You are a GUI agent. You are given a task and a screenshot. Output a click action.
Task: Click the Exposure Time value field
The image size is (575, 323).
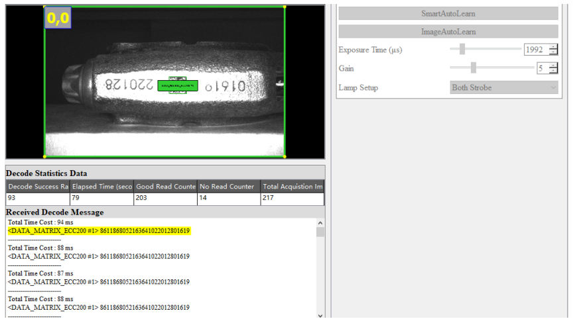click(x=535, y=50)
